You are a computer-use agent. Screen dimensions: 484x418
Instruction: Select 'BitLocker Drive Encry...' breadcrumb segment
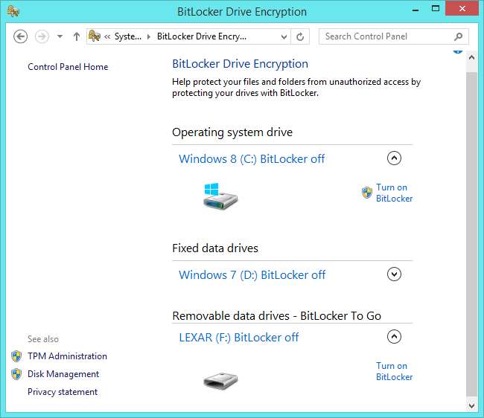pyautogui.click(x=202, y=36)
